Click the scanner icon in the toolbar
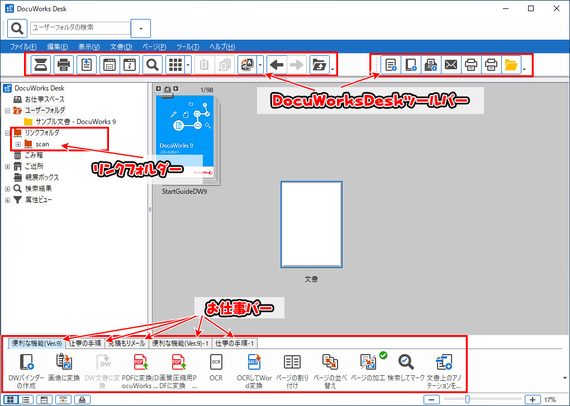Screen dimensions: 570x406 (41, 65)
